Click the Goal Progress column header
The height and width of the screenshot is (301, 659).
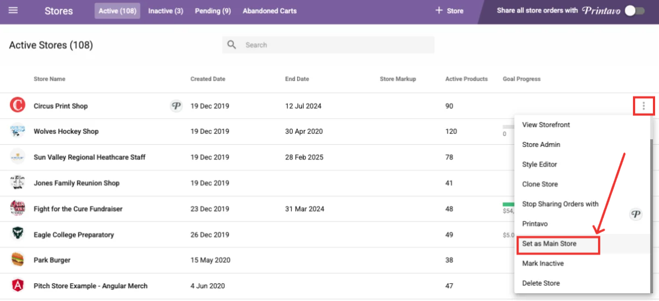coord(522,79)
